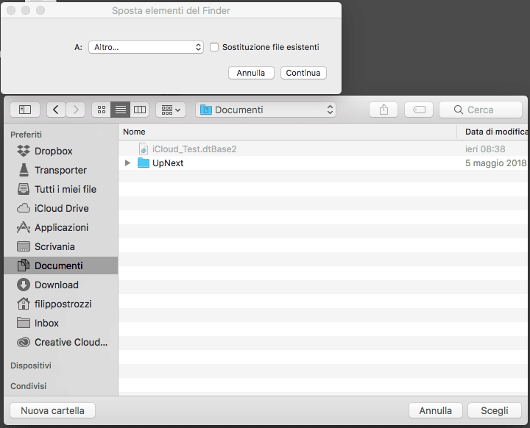Check Sostituzione file esistenti
Image resolution: width=530 pixels, height=428 pixels.
[x=214, y=47]
